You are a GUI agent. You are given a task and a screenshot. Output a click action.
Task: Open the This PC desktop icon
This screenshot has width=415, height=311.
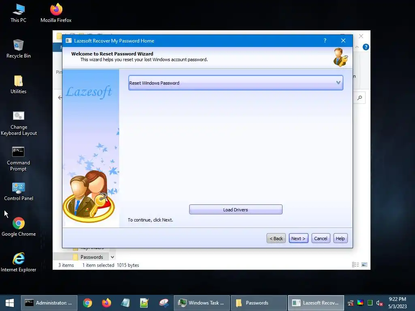[x=18, y=13]
